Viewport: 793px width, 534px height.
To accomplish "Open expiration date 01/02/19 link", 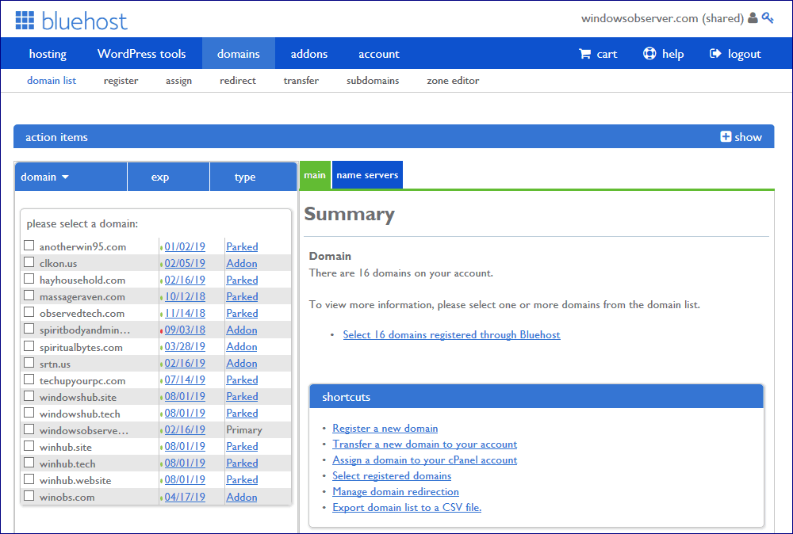I will pos(185,246).
